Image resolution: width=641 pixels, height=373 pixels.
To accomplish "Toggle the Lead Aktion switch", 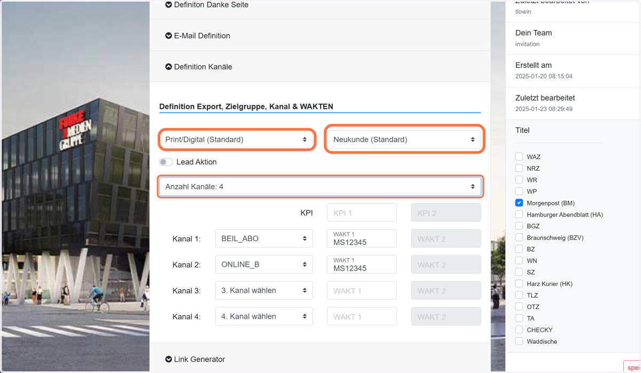I will point(166,162).
